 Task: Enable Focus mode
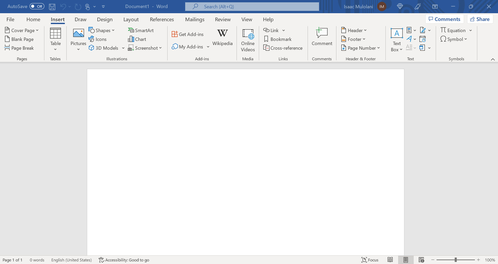pyautogui.click(x=370, y=260)
